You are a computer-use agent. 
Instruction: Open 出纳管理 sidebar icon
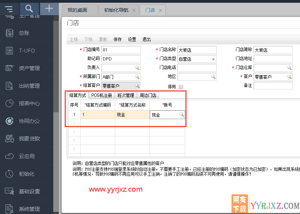[x=9, y=86]
